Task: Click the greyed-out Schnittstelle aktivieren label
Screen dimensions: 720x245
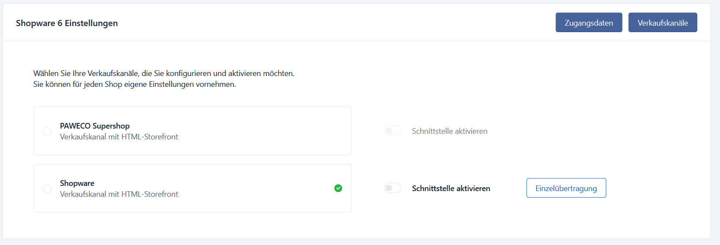Action: (x=449, y=131)
